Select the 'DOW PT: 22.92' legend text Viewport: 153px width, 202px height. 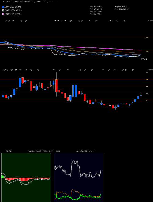pyautogui.click(x=13, y=14)
